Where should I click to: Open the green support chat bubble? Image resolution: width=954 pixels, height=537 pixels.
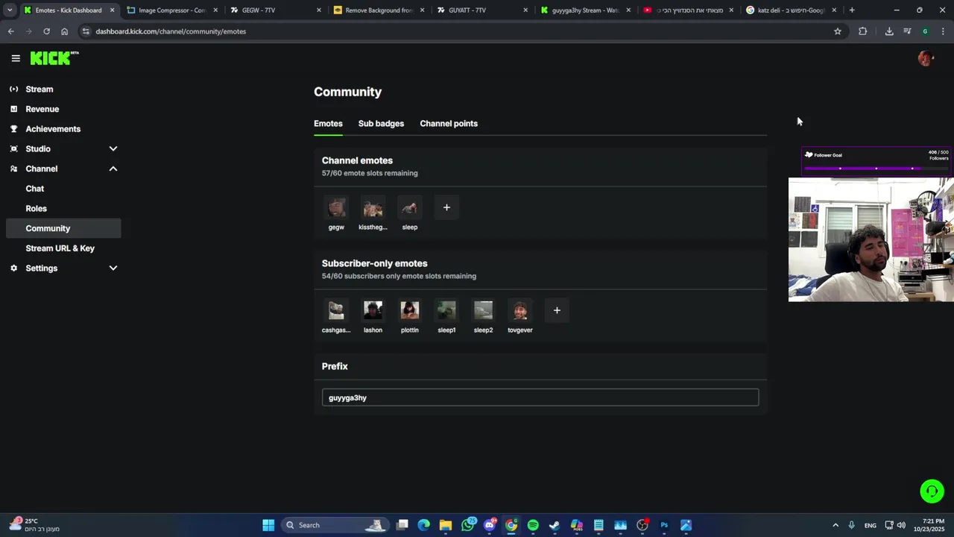[x=932, y=491]
